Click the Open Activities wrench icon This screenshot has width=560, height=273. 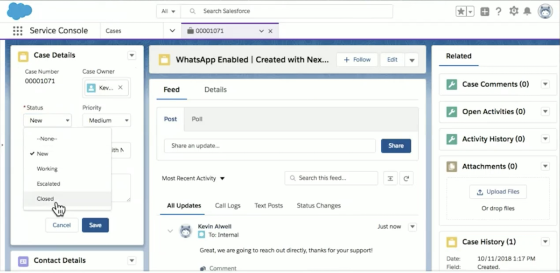click(x=452, y=112)
